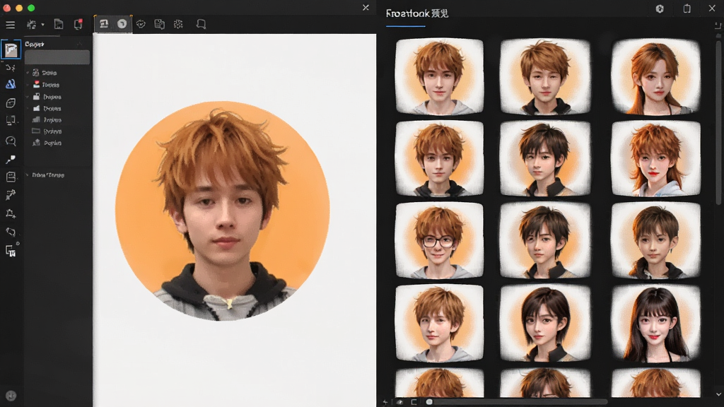The height and width of the screenshot is (407, 724).
Task: Select the last tree row with the person icon
Action: coord(46,143)
